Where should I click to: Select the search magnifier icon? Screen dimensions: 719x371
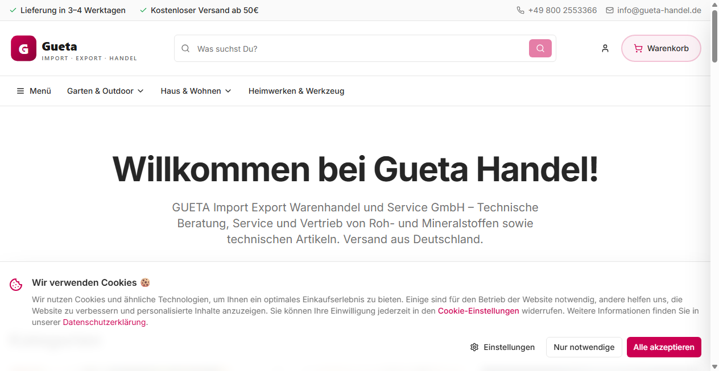(x=185, y=48)
